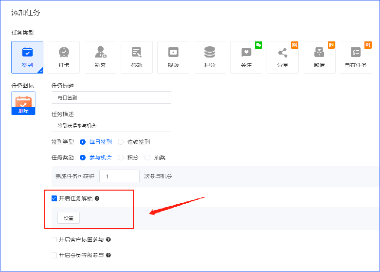Select 积分 reward radio button
The width and height of the screenshot is (380, 272).
(121, 157)
